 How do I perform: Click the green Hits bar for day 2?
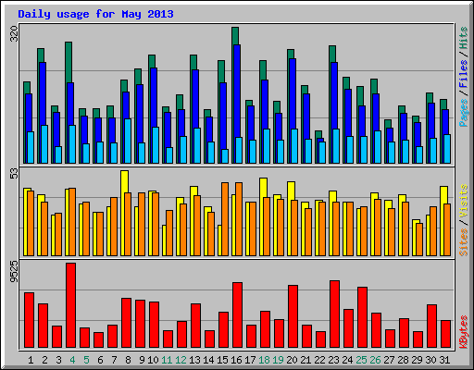(x=41, y=55)
